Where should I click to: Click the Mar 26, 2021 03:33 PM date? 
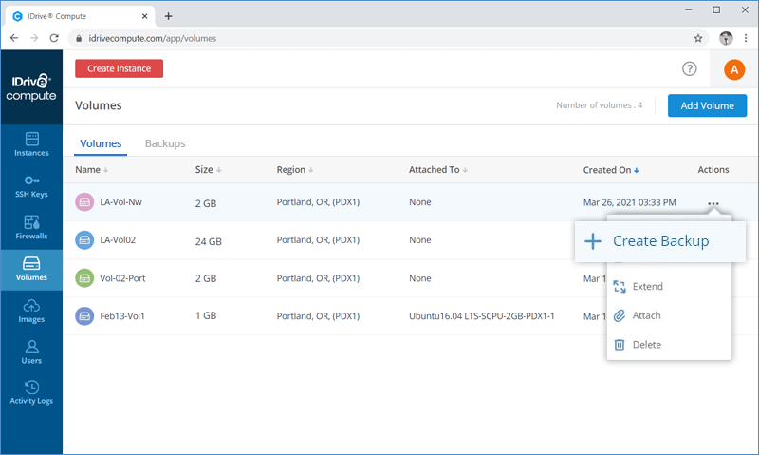629,202
